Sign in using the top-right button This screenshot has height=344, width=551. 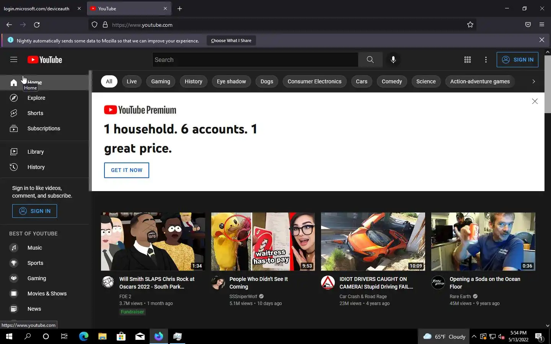pos(517,60)
